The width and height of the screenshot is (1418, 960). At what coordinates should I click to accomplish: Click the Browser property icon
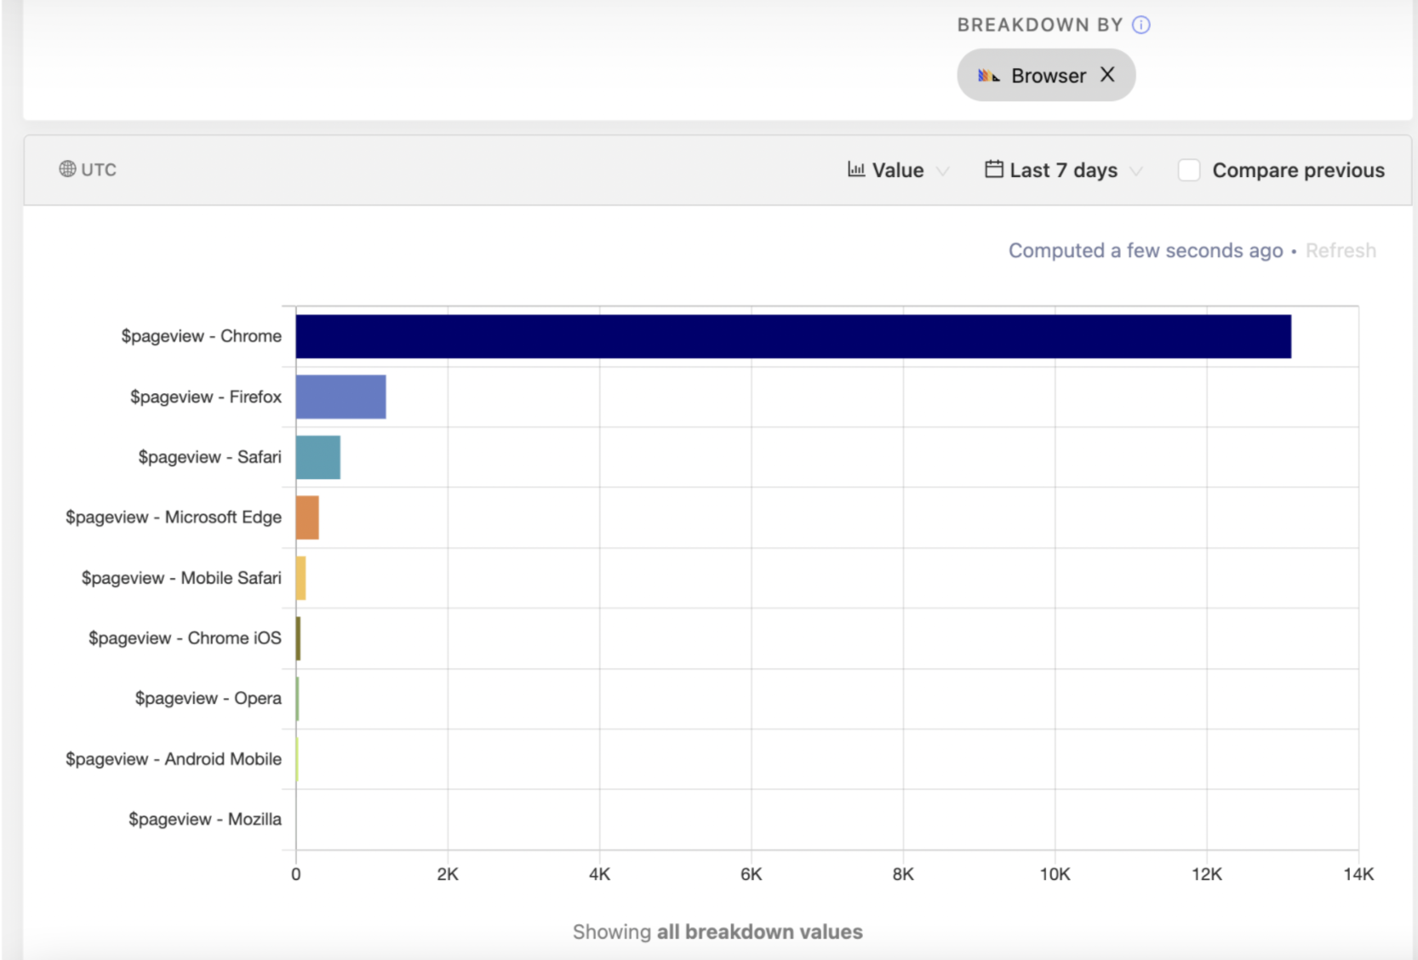(988, 76)
